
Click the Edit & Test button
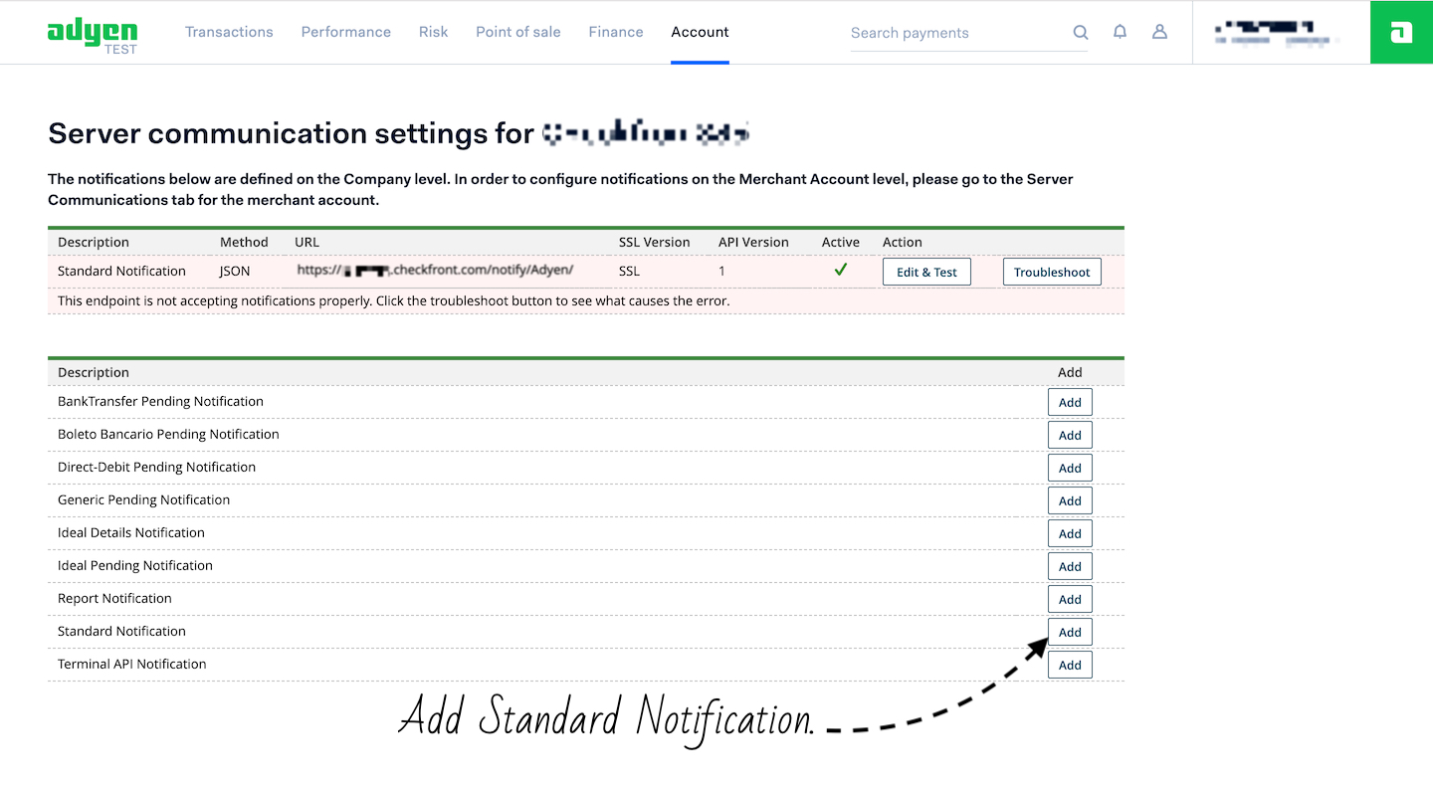click(926, 272)
